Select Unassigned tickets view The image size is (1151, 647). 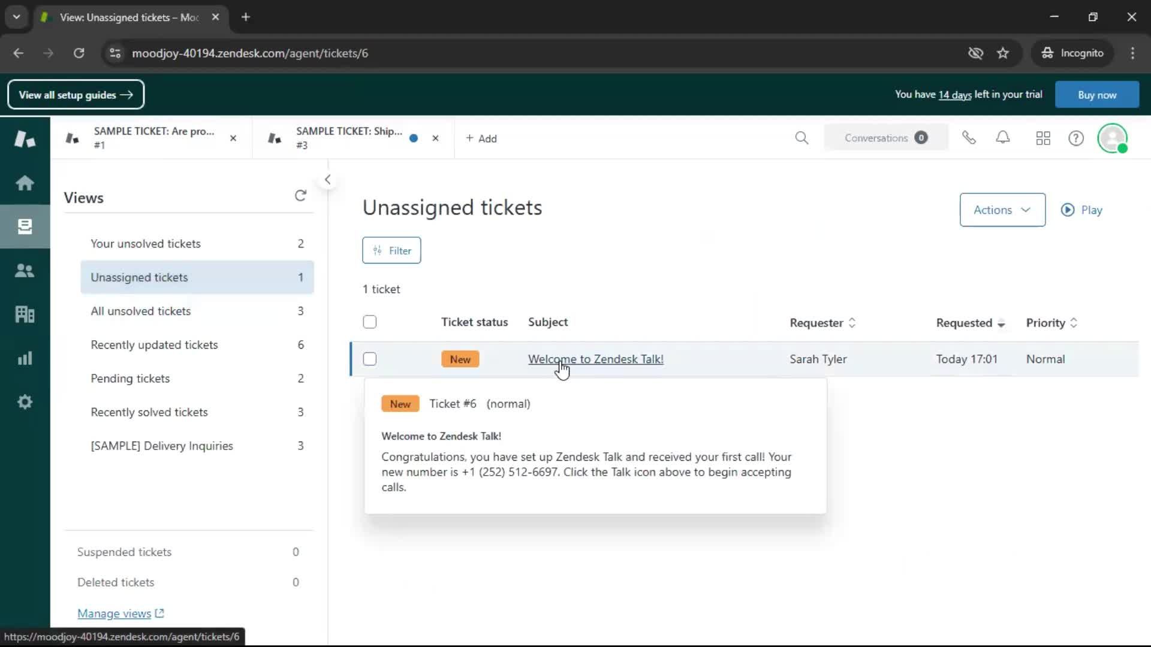coord(197,277)
